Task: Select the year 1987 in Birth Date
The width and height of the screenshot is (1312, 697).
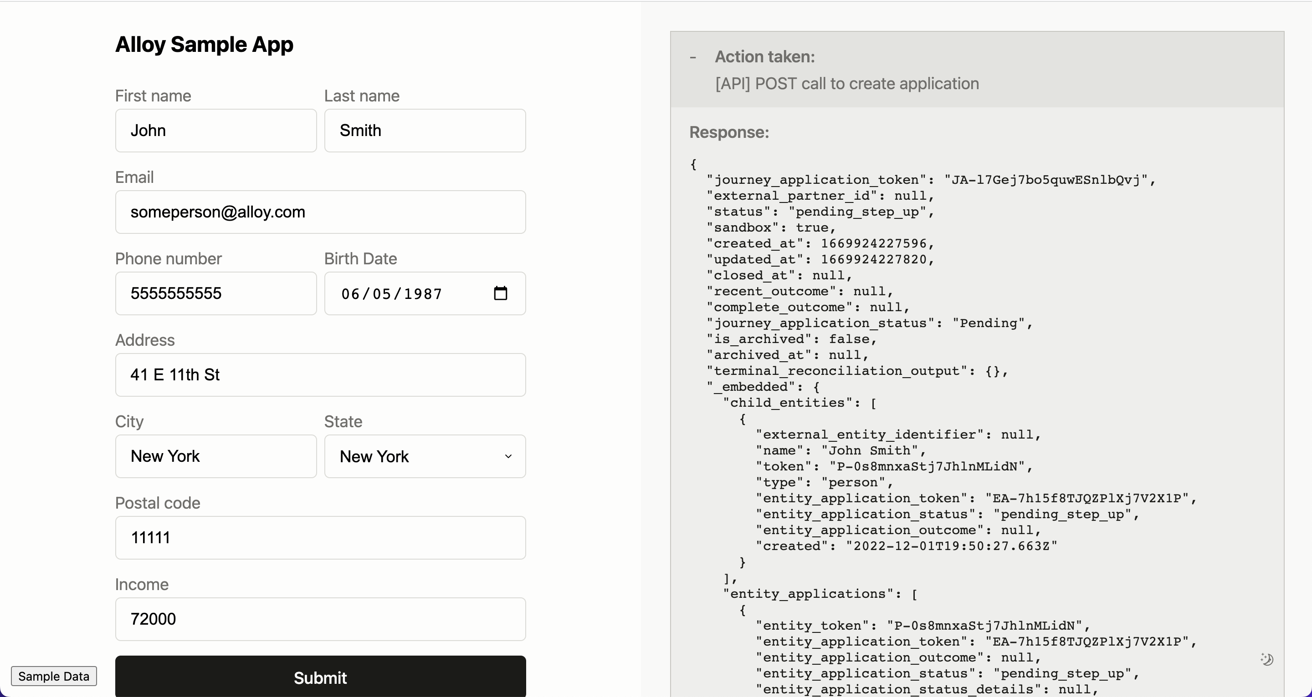Action: [x=423, y=294]
